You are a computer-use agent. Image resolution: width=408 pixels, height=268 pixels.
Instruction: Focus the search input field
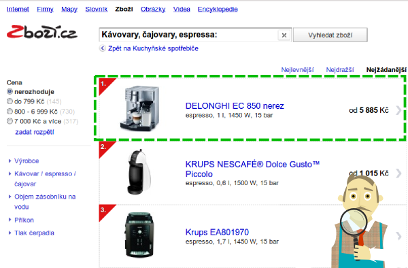(x=188, y=35)
